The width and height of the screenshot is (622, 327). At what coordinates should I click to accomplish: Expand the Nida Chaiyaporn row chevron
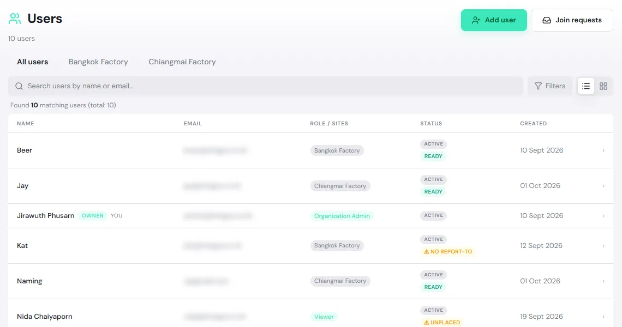click(603, 317)
